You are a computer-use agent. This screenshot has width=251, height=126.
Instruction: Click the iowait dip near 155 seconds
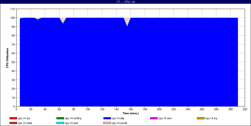tap(127, 21)
